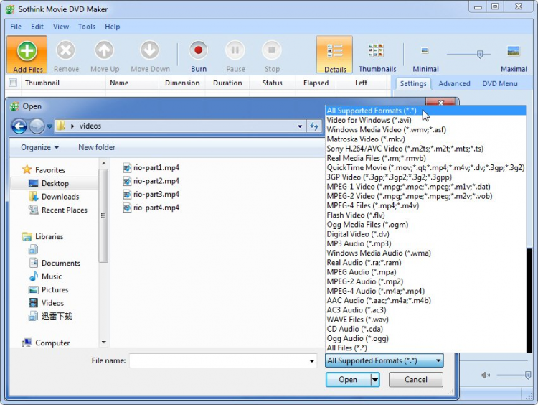The width and height of the screenshot is (538, 405).
Task: Click the Minimal thumbnail size icon
Action: 425,55
